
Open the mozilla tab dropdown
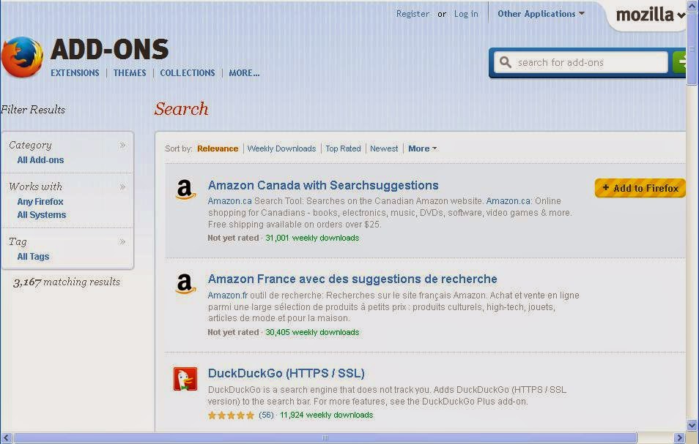(651, 15)
